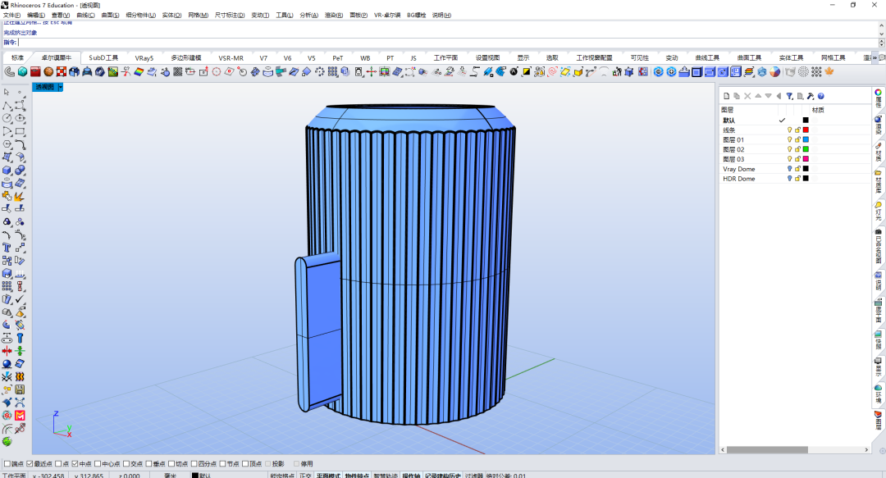Open the 曲面 menu
The width and height of the screenshot is (886, 478).
[x=110, y=16]
